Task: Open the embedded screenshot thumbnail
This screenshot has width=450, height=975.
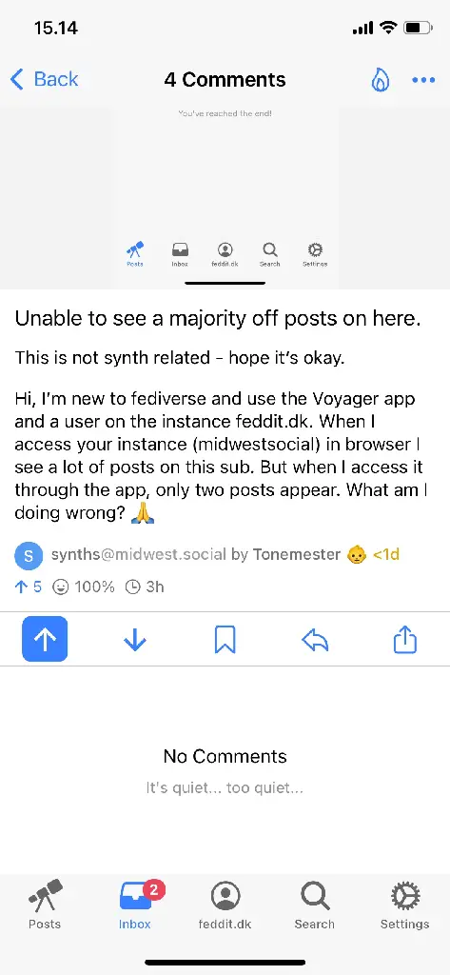Action: point(225,196)
